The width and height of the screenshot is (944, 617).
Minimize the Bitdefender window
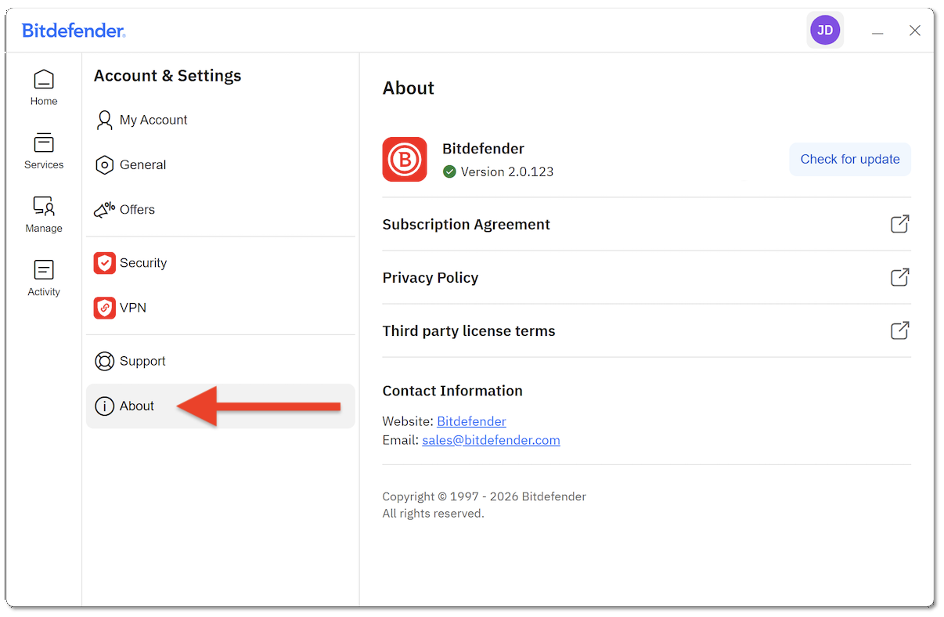pyautogui.click(x=877, y=31)
